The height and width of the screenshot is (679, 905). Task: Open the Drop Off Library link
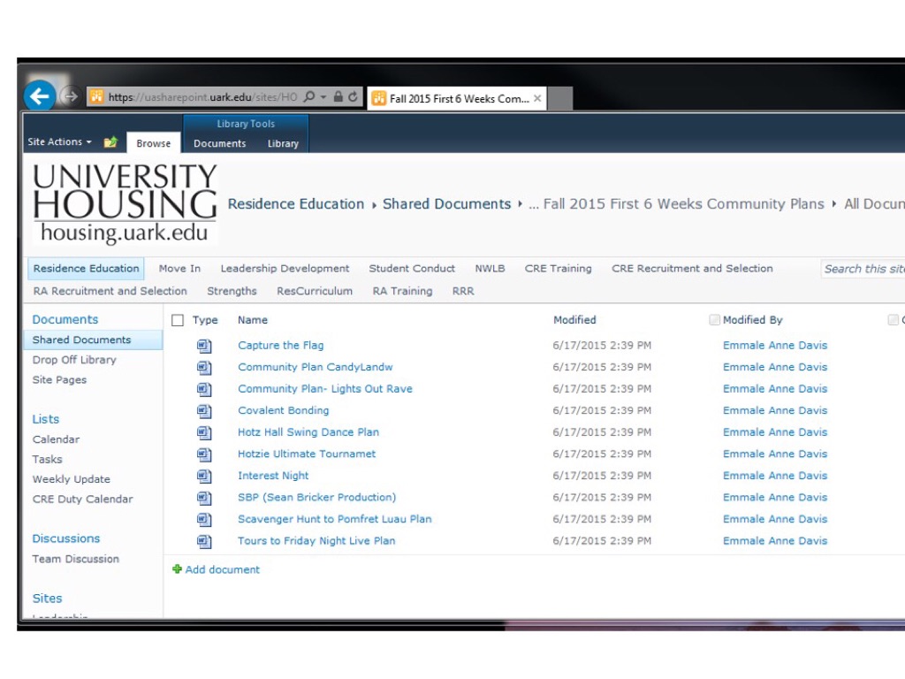click(x=74, y=360)
